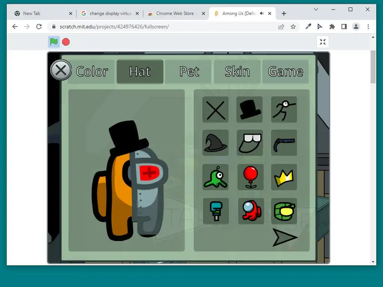Open the tab search dropdown chevron
This screenshot has width=383, height=287.
click(316, 9)
